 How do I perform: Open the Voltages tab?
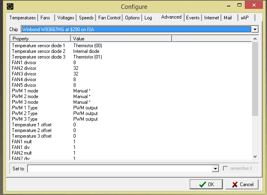pyautogui.click(x=66, y=18)
